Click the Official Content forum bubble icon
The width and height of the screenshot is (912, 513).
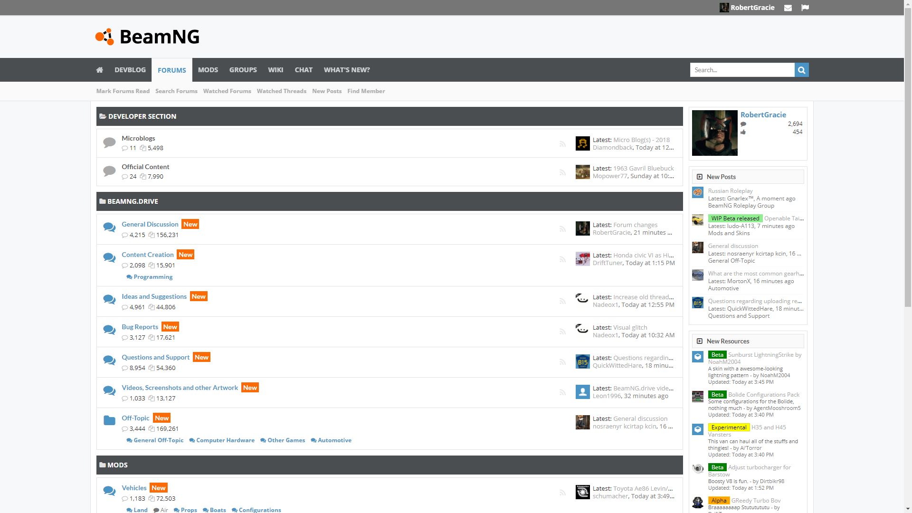pos(109,171)
